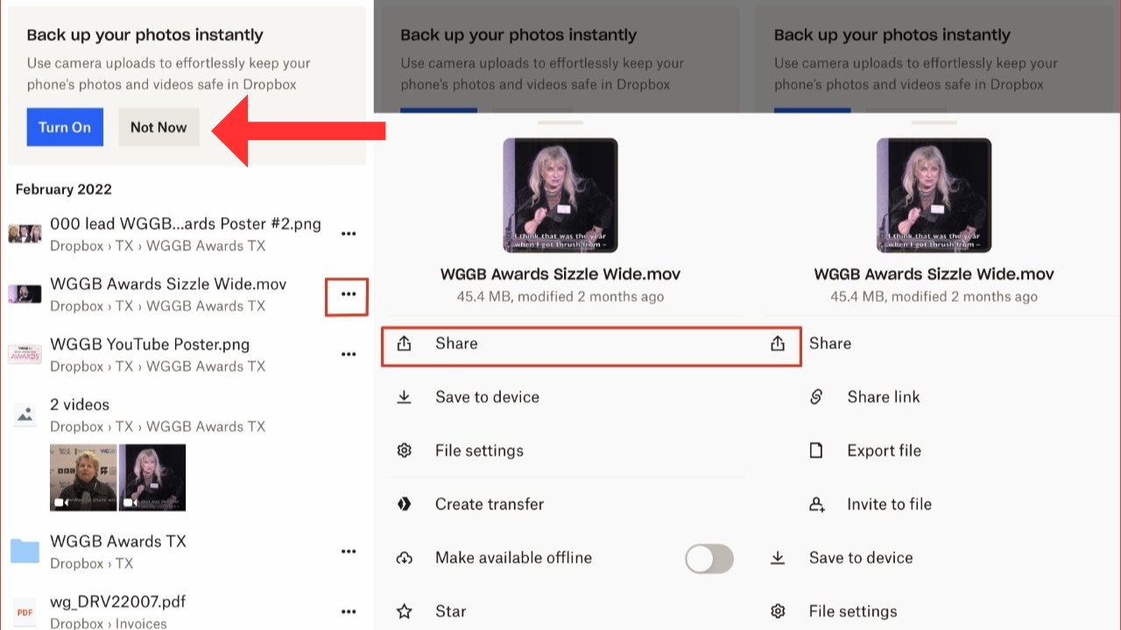Click video preview in the sheet with Share link

coord(934,195)
